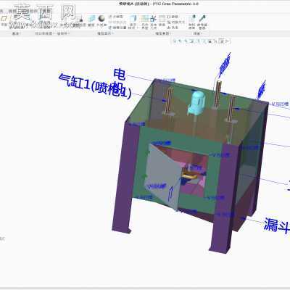The width and height of the screenshot is (290, 290).
Task: Expand the model intent group dropdown label
Action: (x=163, y=33)
